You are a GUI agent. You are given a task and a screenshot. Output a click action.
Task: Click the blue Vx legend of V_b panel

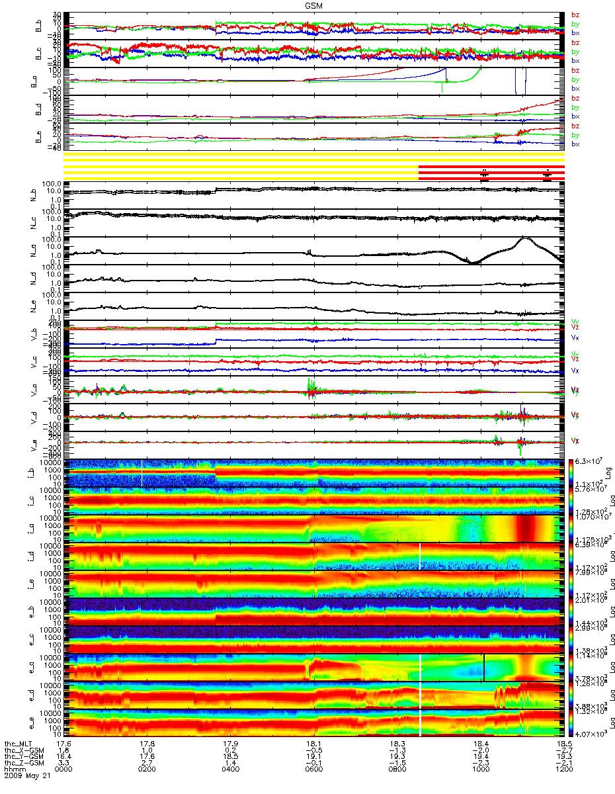pos(575,337)
